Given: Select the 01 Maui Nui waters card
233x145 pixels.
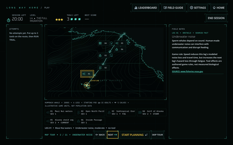Looking at the screenshot, I should click(x=60, y=112).
